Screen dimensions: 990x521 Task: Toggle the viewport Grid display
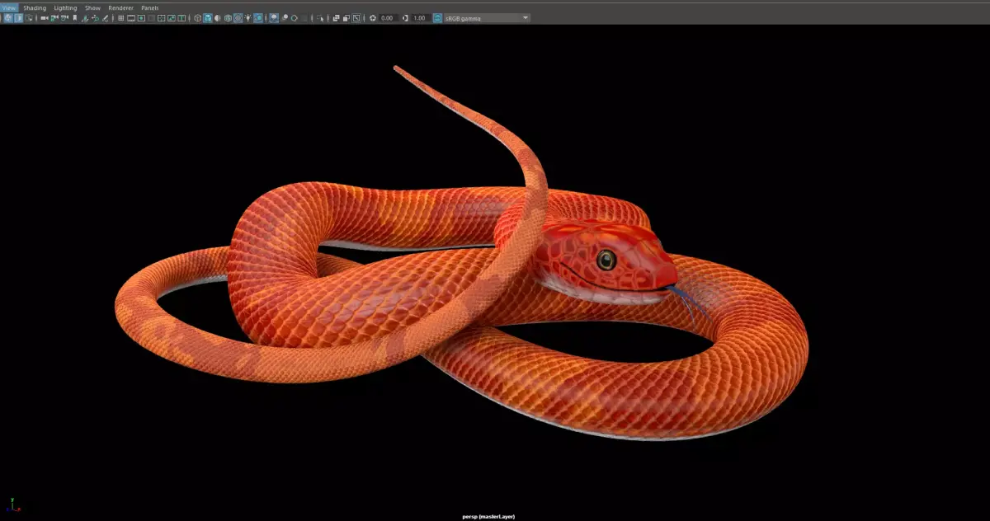pyautogui.click(x=121, y=18)
